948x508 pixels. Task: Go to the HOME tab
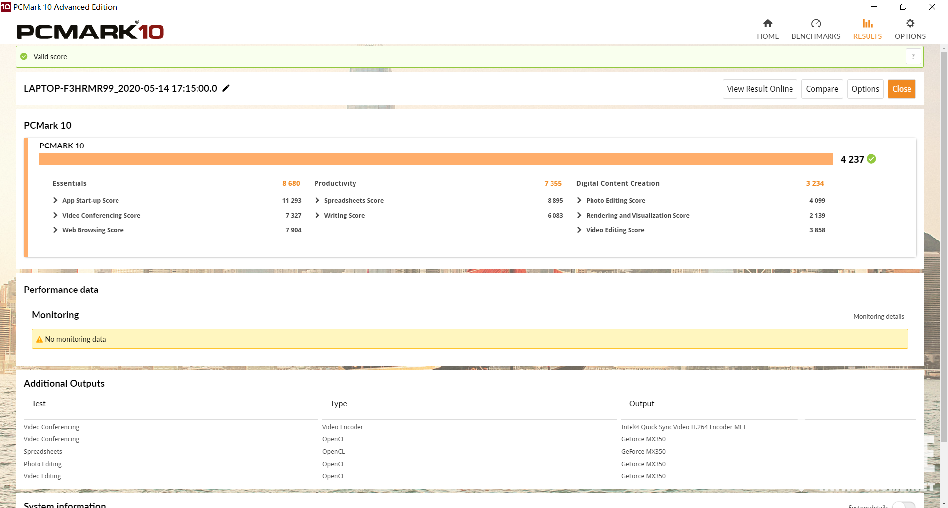pyautogui.click(x=768, y=30)
